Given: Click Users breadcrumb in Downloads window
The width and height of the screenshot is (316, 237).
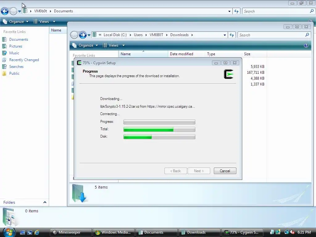Looking at the screenshot, I should pos(138,35).
